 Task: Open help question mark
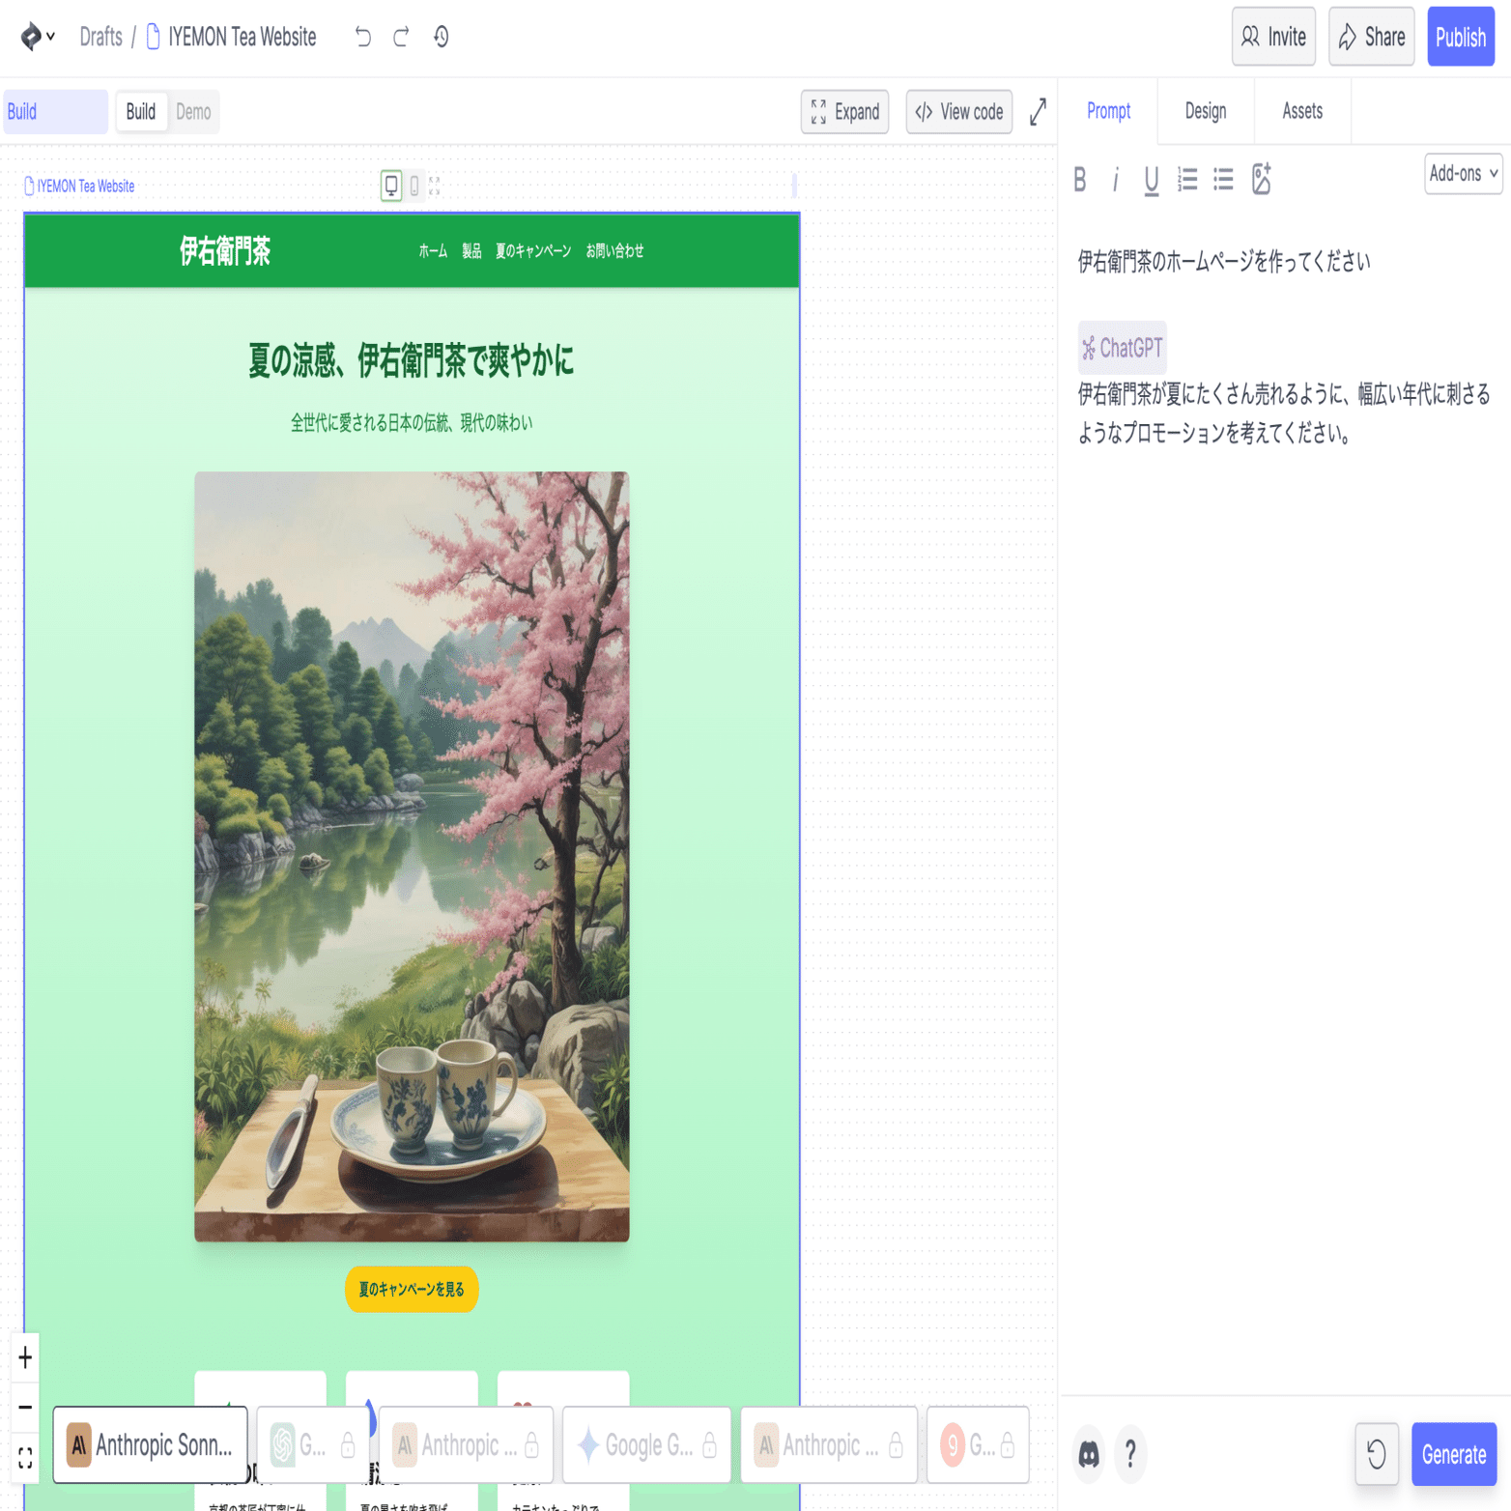coord(1130,1454)
